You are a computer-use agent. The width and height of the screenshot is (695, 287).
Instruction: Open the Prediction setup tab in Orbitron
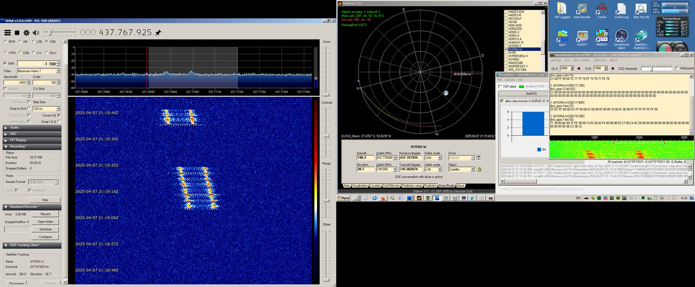(412, 186)
